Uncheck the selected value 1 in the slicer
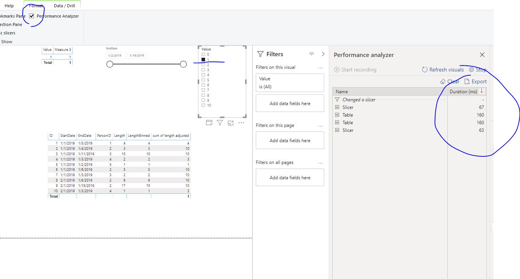520x279 pixels. pyautogui.click(x=203, y=60)
